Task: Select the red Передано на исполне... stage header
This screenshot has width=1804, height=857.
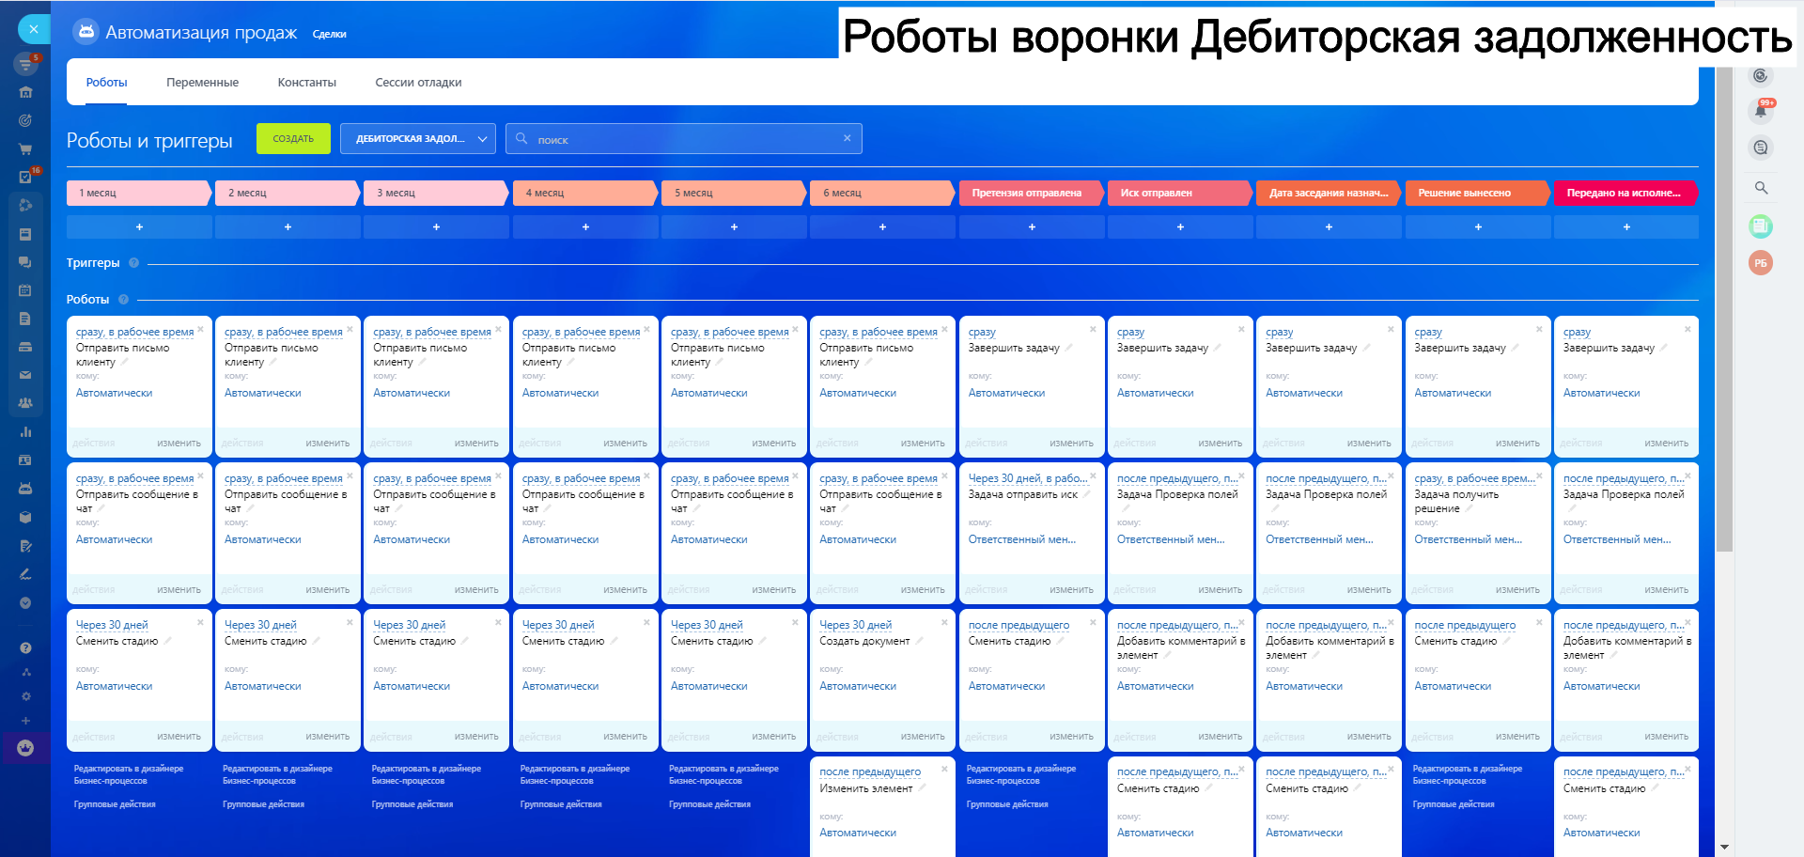Action: 1625,193
